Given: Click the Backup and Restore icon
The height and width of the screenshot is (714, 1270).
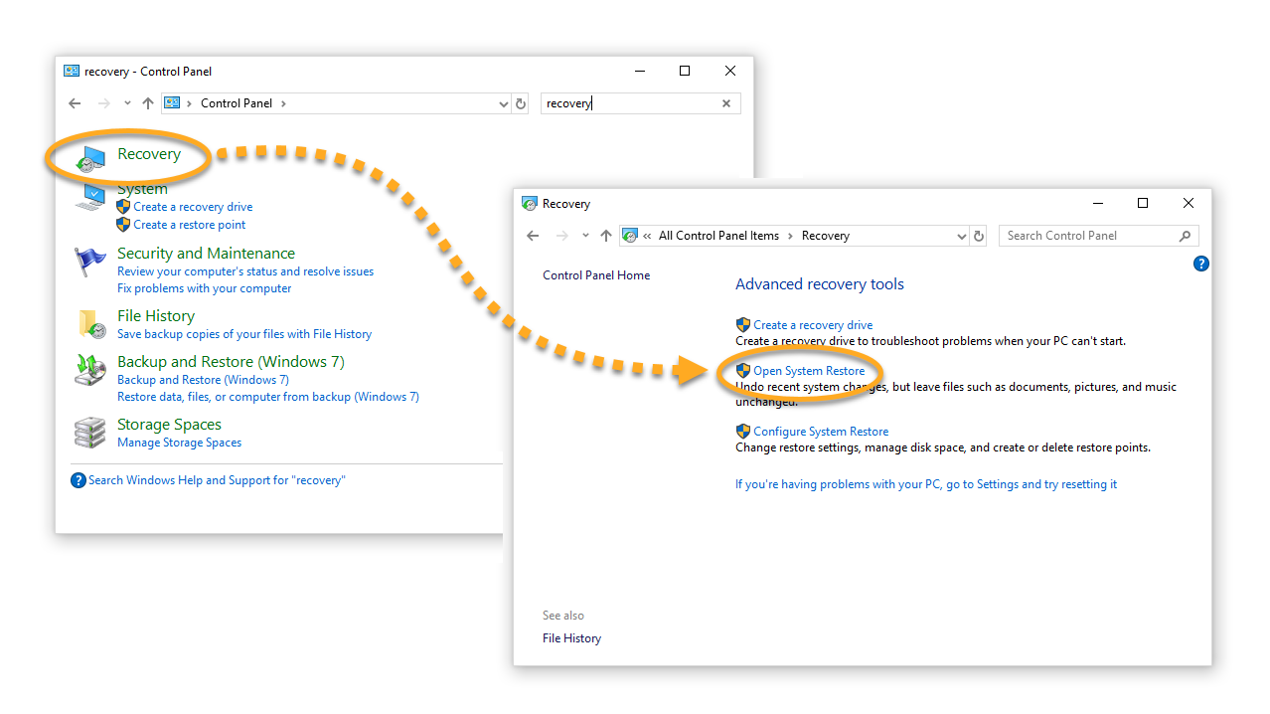Looking at the screenshot, I should point(90,370).
